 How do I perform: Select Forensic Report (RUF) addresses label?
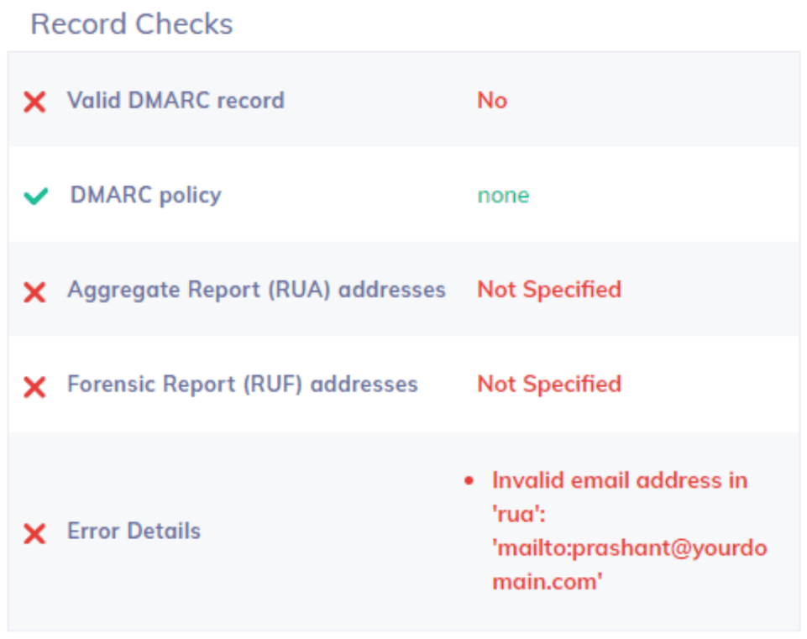click(242, 385)
